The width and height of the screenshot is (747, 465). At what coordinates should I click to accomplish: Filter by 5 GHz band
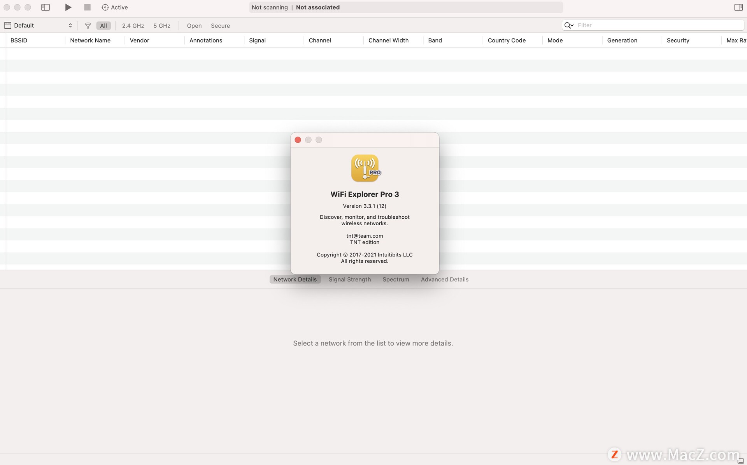coord(162,26)
